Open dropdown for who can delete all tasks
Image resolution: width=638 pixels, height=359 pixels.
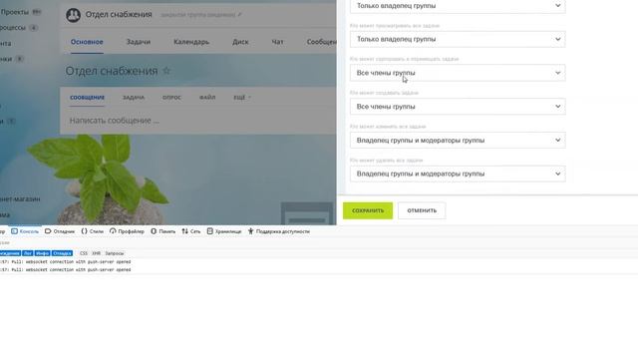458,174
